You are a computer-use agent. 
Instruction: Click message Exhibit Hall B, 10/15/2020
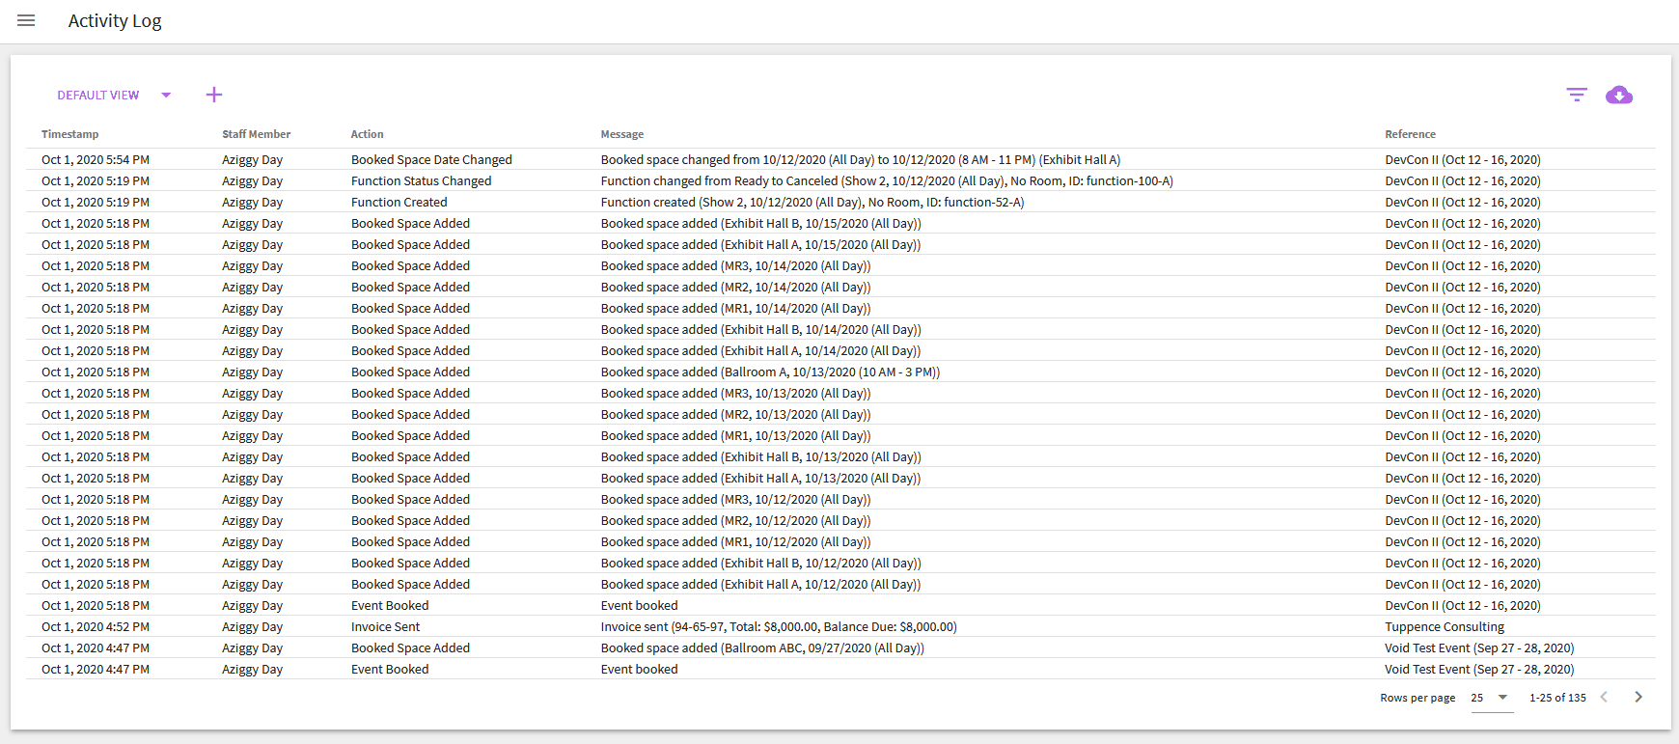click(761, 223)
